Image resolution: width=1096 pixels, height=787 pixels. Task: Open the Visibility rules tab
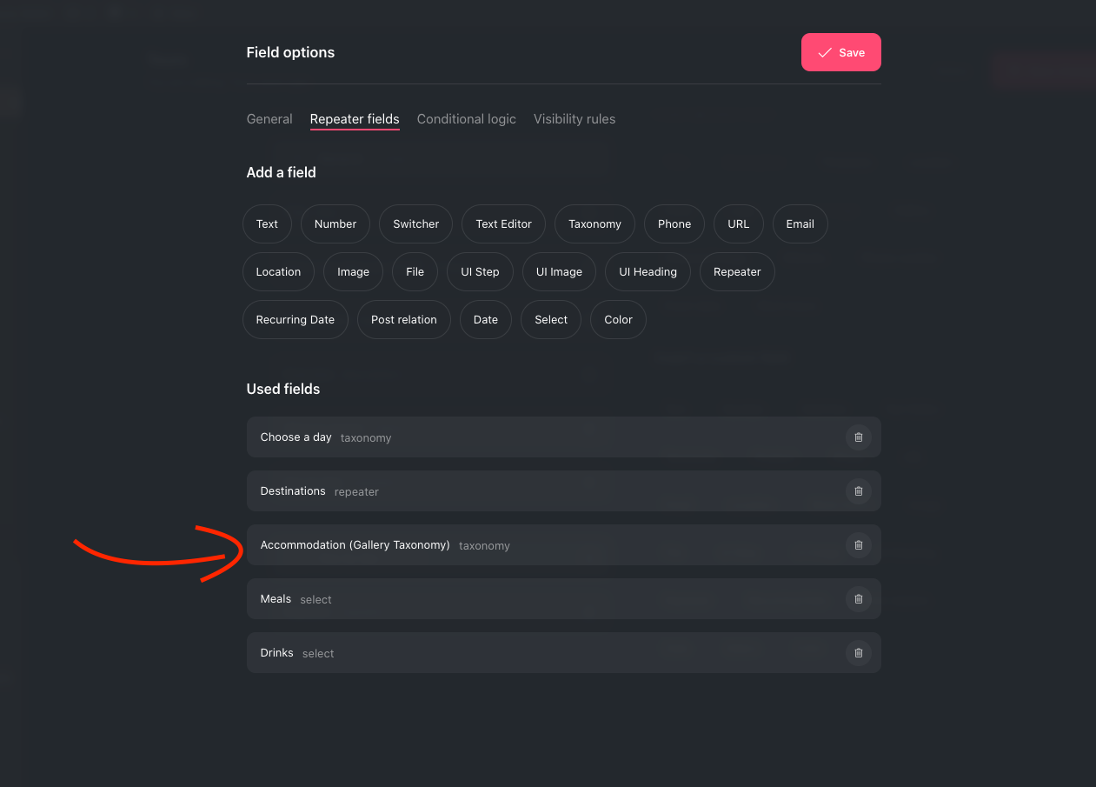(x=574, y=119)
